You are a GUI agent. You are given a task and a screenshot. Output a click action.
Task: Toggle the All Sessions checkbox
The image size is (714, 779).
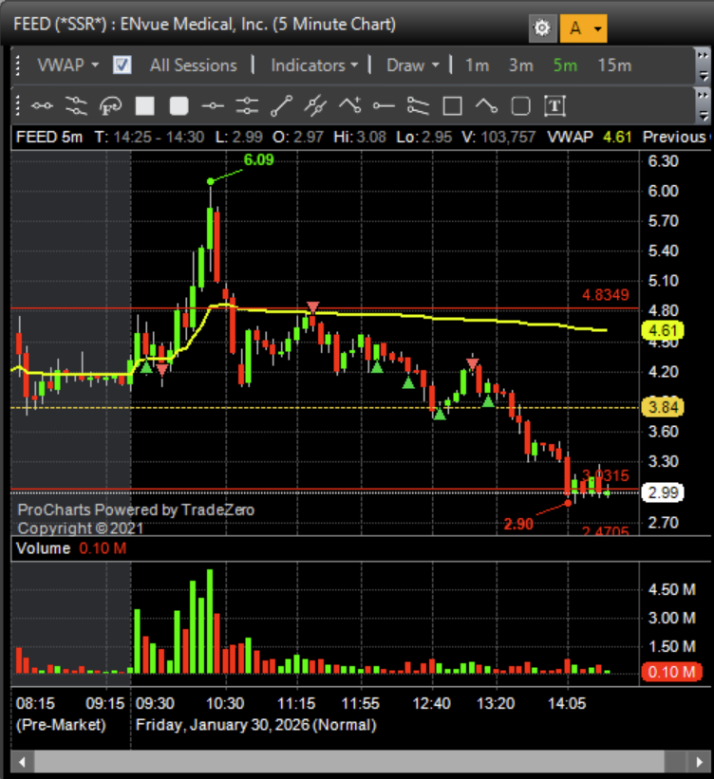click(x=122, y=65)
